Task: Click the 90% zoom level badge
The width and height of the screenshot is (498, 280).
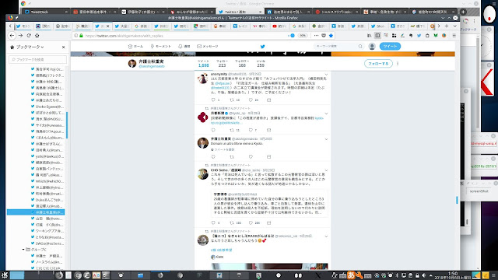Action: [303, 36]
